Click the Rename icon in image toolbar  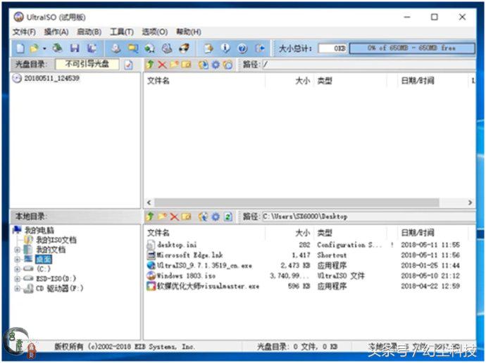point(186,64)
